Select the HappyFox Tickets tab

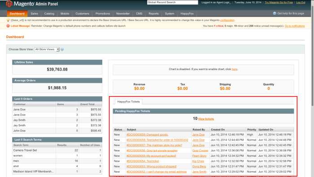[x=128, y=102]
